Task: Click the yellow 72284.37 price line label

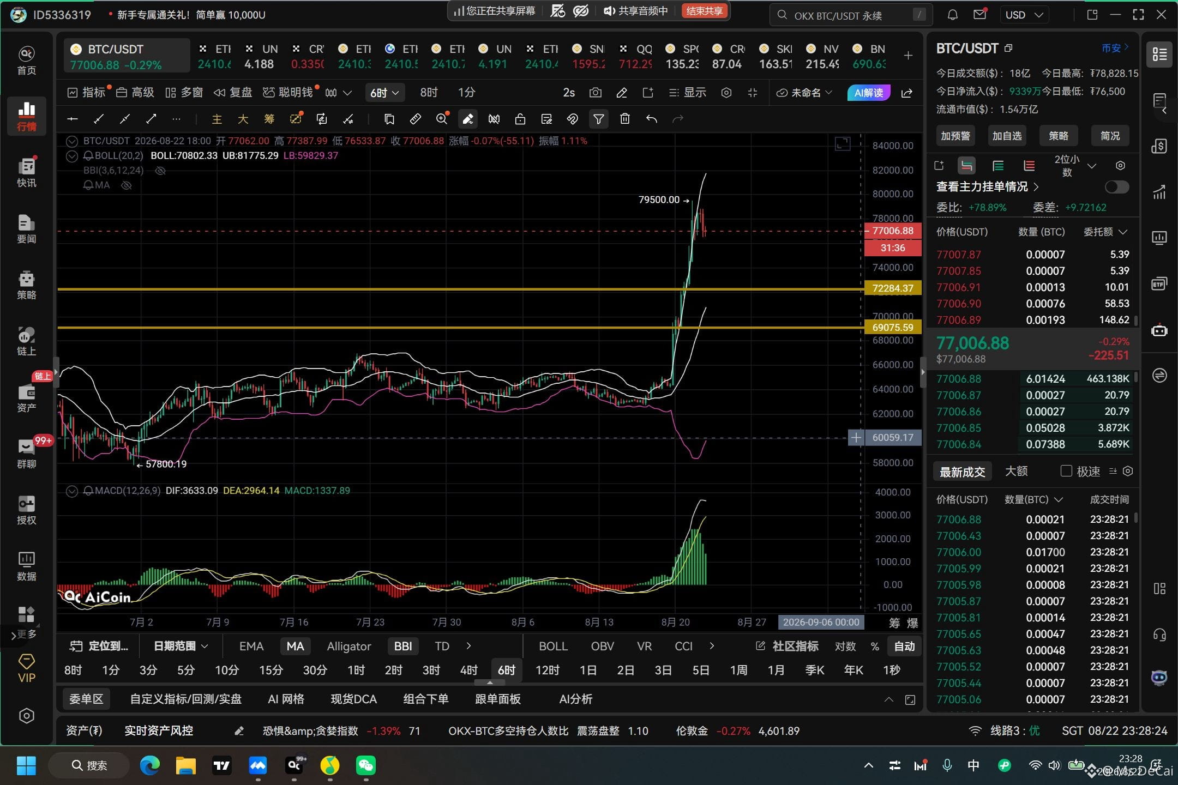Action: pyautogui.click(x=893, y=288)
